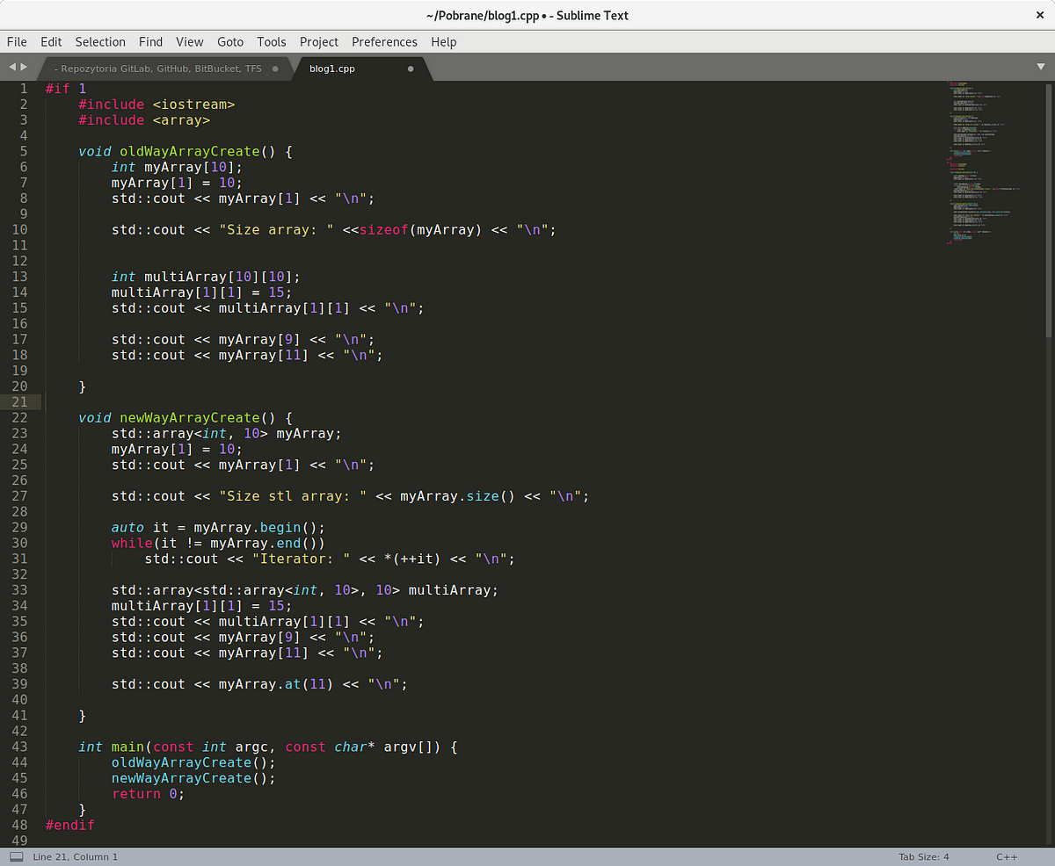Open the File menu
This screenshot has height=866, width=1055.
tap(17, 41)
